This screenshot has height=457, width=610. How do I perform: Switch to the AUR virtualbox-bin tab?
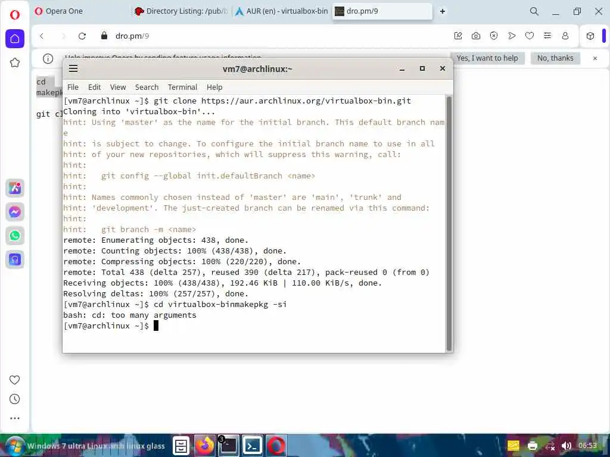(x=282, y=11)
